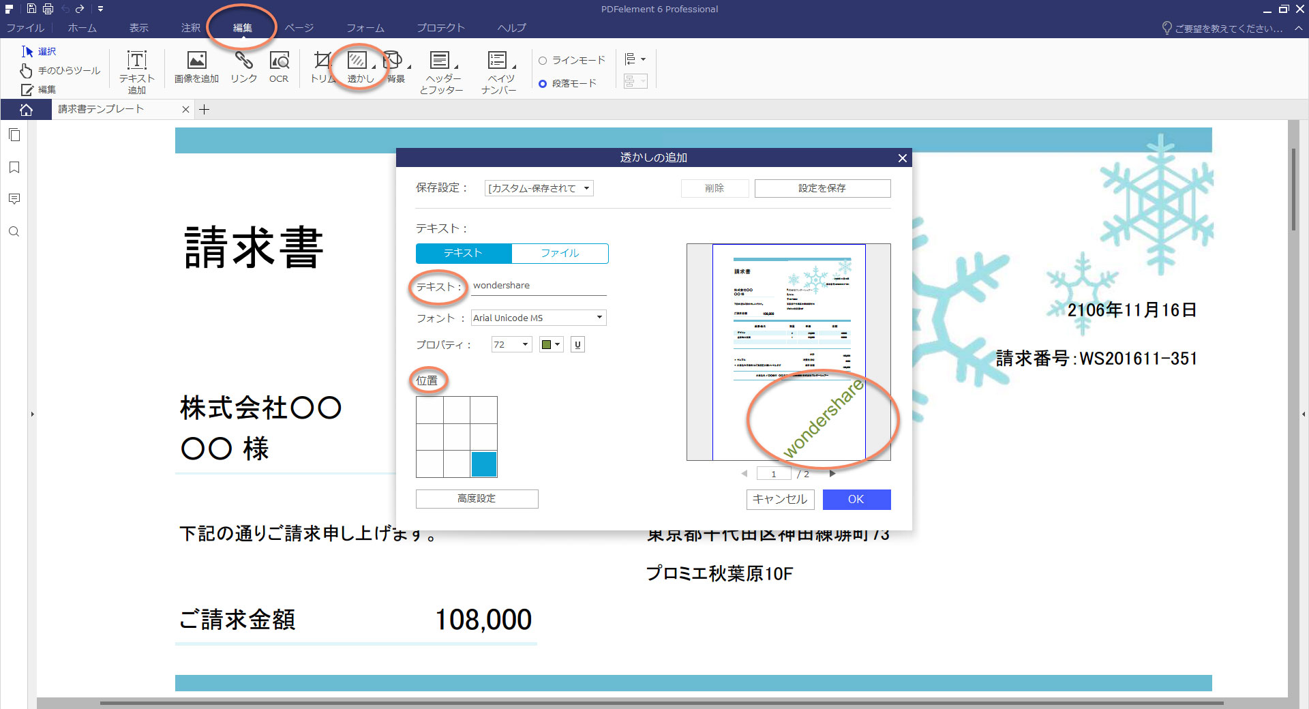The image size is (1309, 709).
Task: Click the link tool (リンク)
Action: [243, 65]
